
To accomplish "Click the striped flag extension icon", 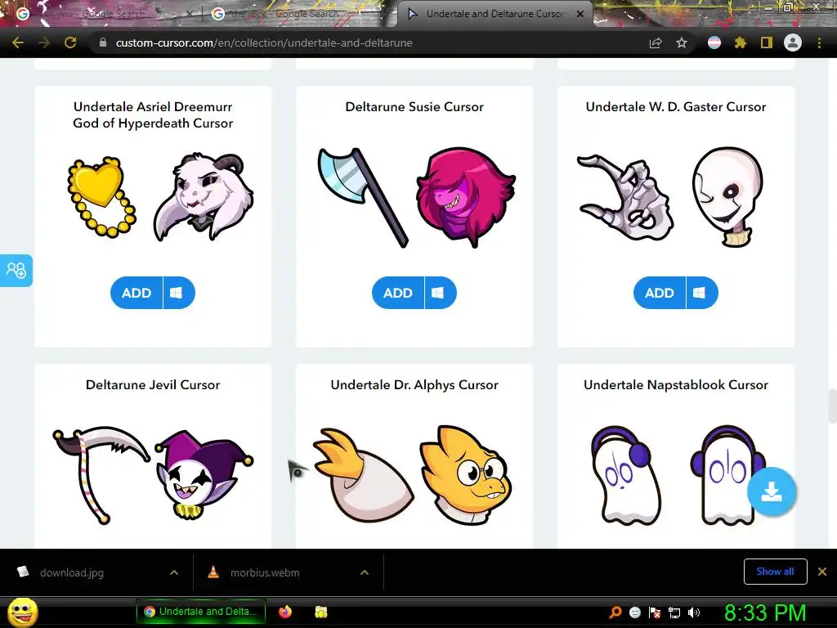I will coord(714,43).
